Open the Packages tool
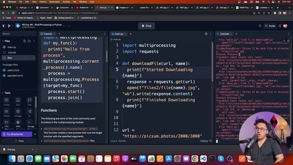The image size is (293, 165). pyautogui.click(x=18, y=113)
